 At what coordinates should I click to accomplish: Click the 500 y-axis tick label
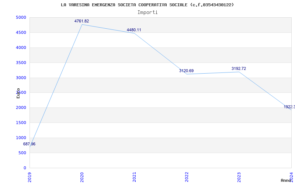(x=22, y=153)
